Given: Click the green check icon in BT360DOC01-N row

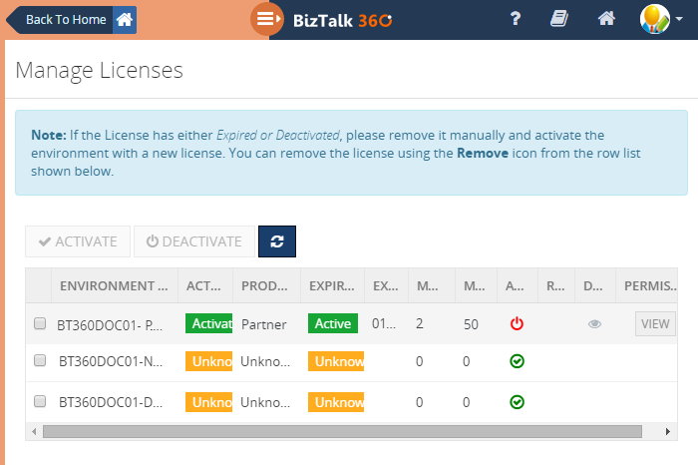Looking at the screenshot, I should coord(517,361).
